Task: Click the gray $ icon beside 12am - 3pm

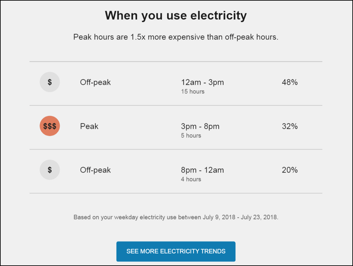Action: point(50,82)
